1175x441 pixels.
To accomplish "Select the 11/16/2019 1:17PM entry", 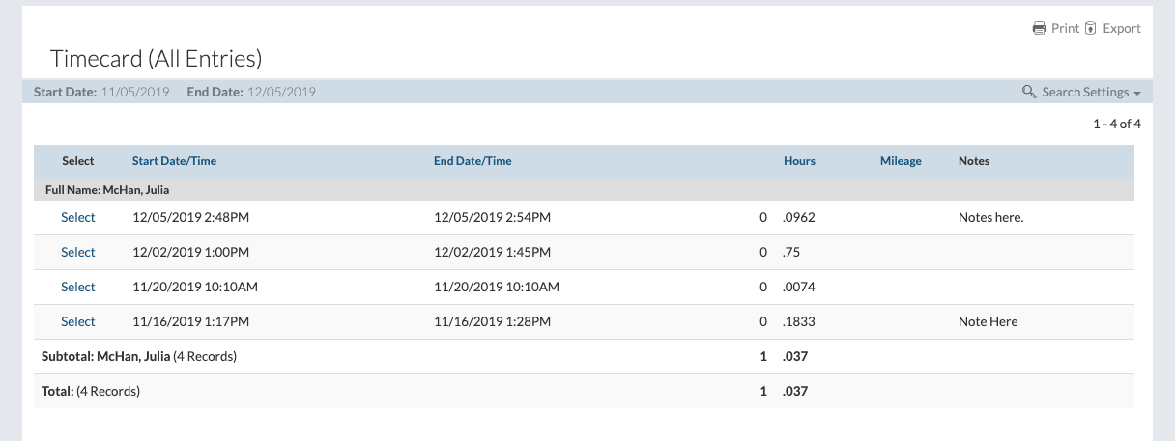I will click(x=77, y=321).
